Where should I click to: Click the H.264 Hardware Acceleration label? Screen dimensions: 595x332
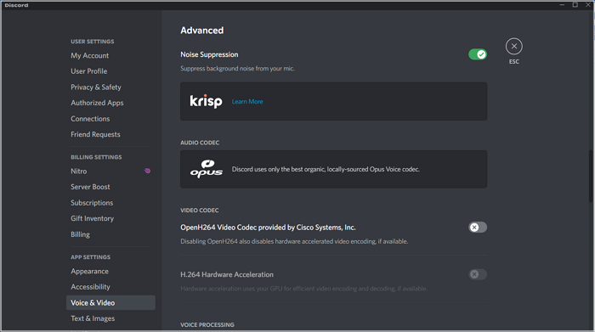pos(227,274)
